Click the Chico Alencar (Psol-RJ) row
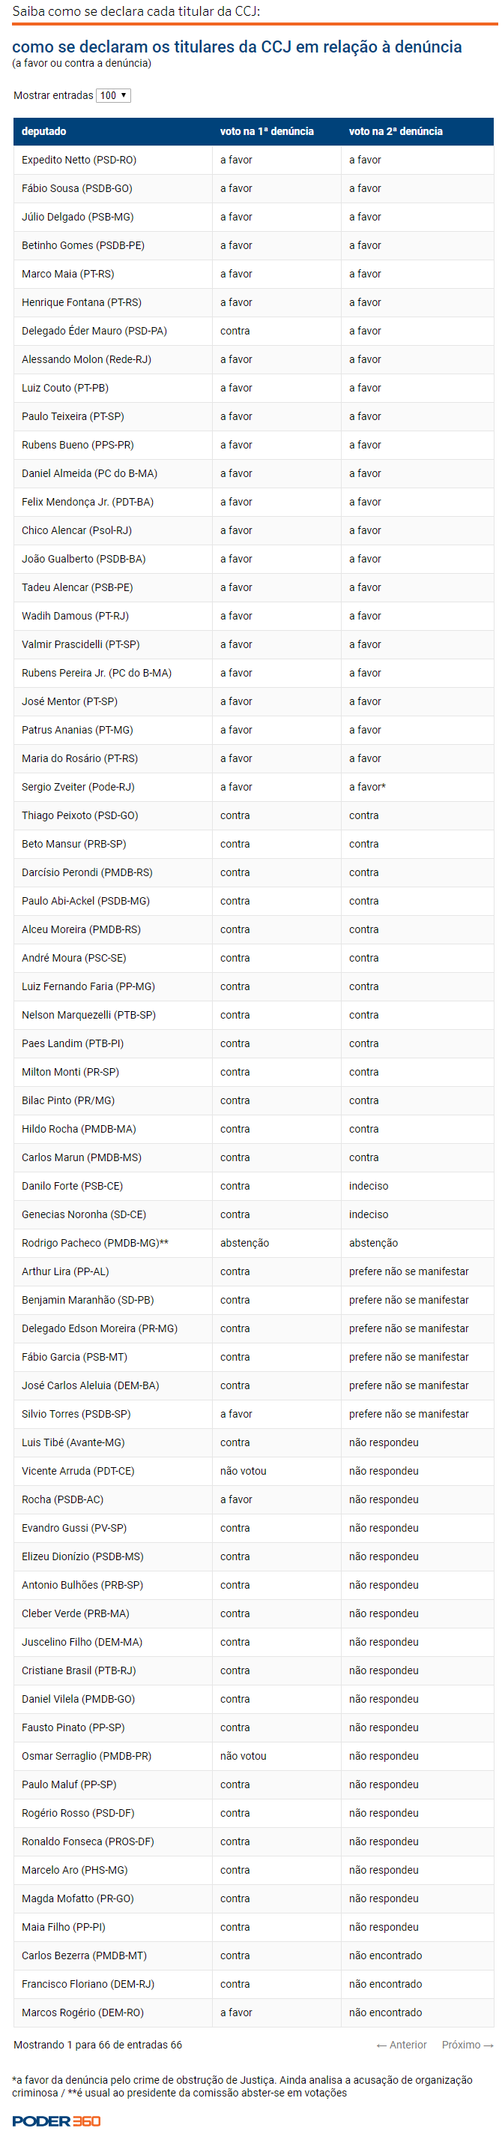The image size is (502, 2143). click(x=253, y=531)
